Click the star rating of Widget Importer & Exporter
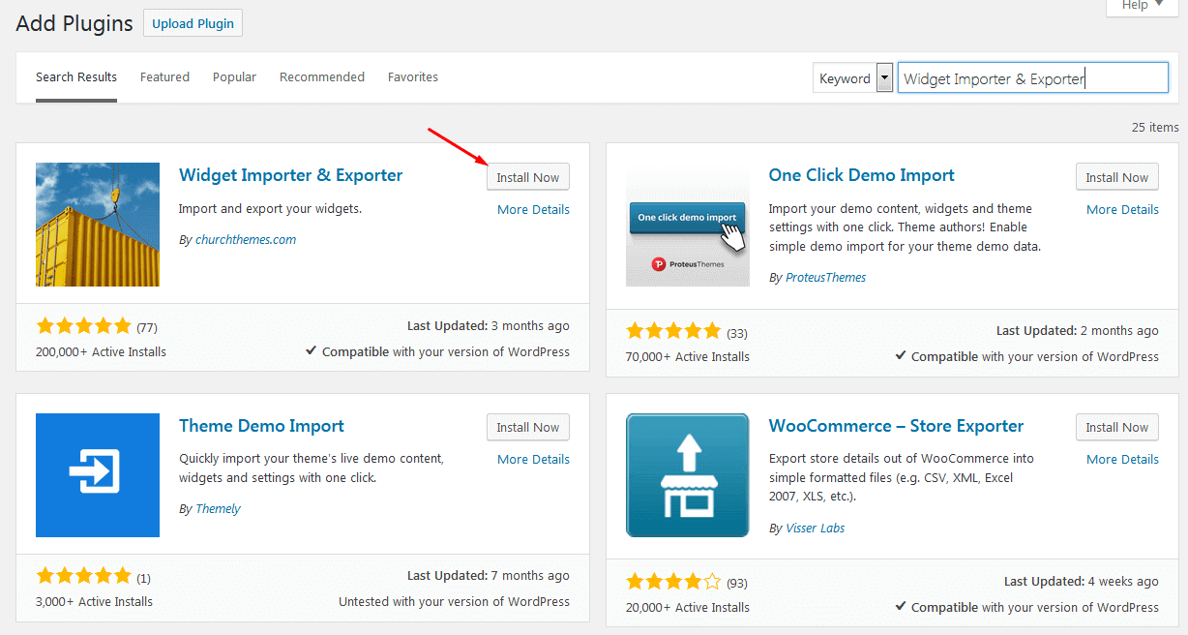 (x=83, y=326)
